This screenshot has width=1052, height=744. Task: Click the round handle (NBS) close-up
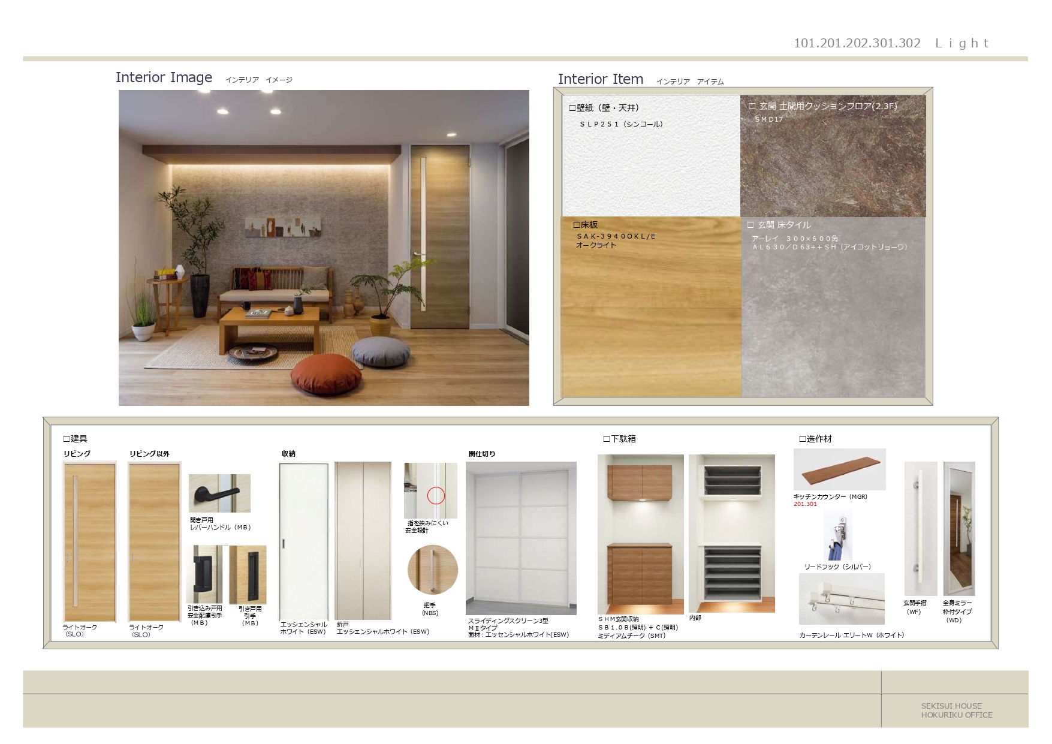(432, 570)
